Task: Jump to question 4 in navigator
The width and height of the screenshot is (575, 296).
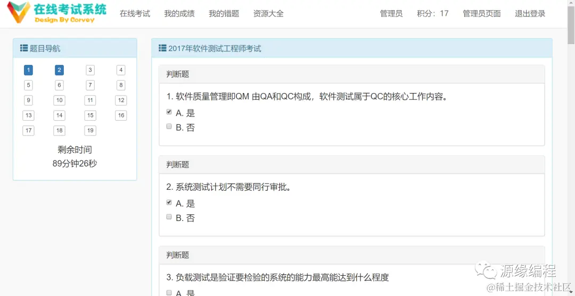Action: click(121, 70)
